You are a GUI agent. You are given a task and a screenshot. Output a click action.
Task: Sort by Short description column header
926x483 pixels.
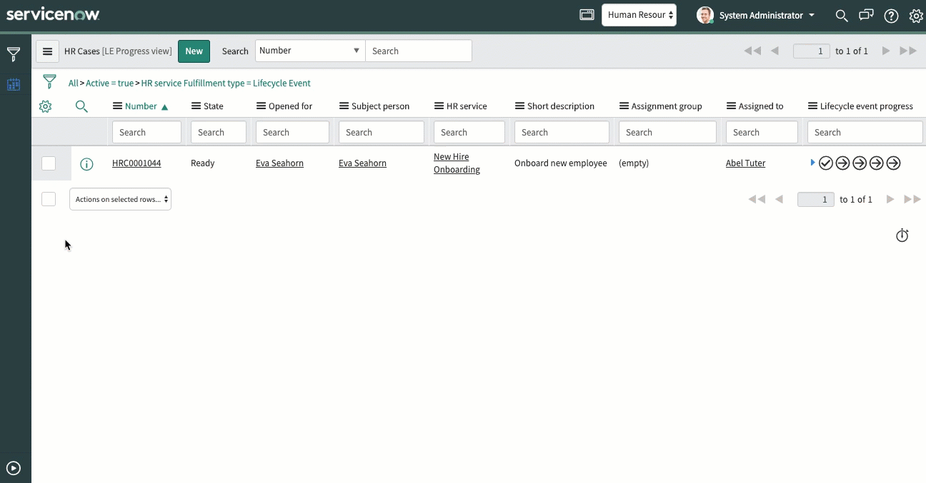[x=561, y=106]
